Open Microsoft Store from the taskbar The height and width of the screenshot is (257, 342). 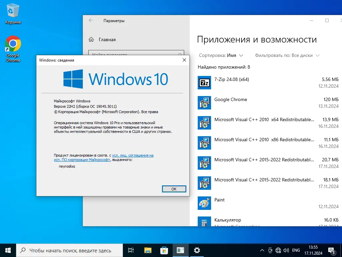[164, 250]
